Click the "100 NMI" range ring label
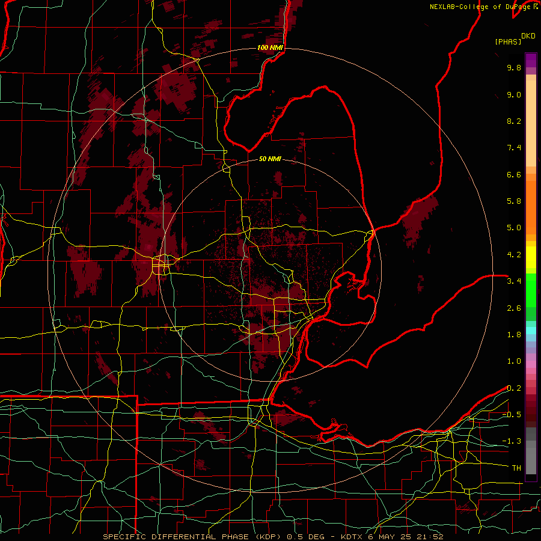 click(x=270, y=47)
